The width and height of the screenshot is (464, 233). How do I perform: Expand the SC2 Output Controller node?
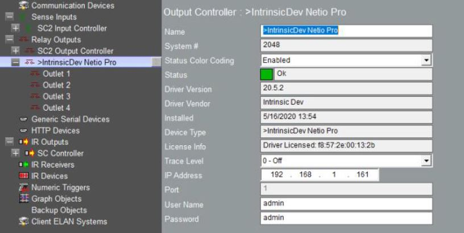click(15, 51)
